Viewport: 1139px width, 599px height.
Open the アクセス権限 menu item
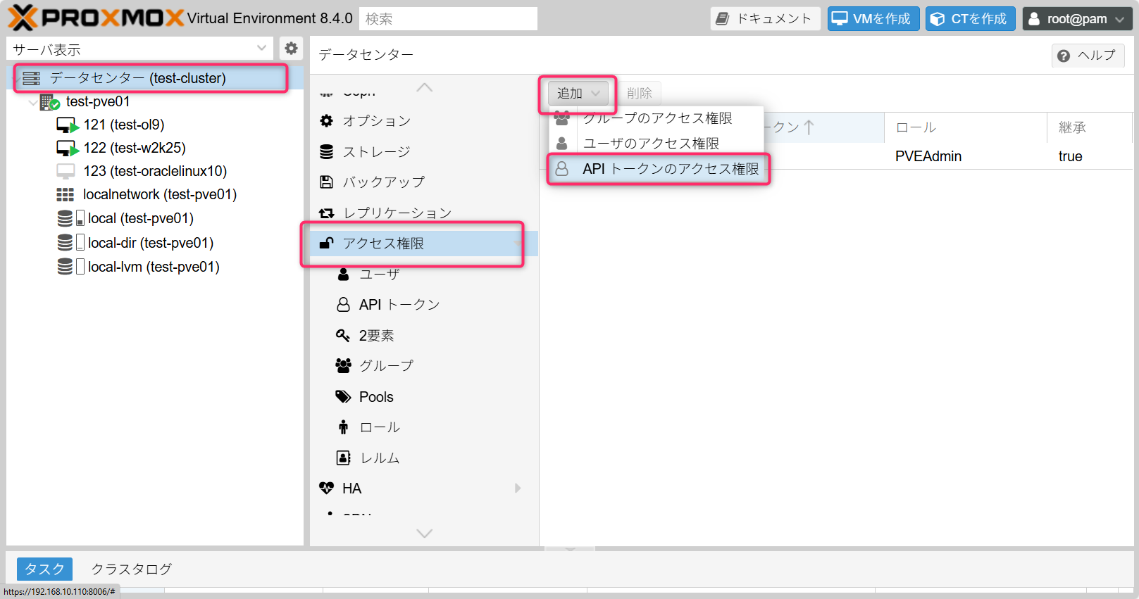(x=424, y=243)
